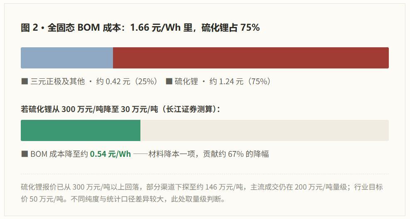The height and width of the screenshot is (219, 410).
Task: Click subtitle 若硫化锂从 300 万元/吨降至 30 万元/吨
Action: point(89,109)
